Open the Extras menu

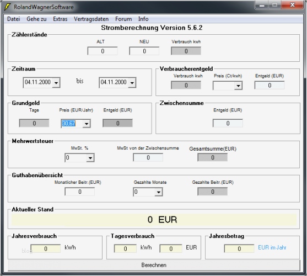[60, 19]
